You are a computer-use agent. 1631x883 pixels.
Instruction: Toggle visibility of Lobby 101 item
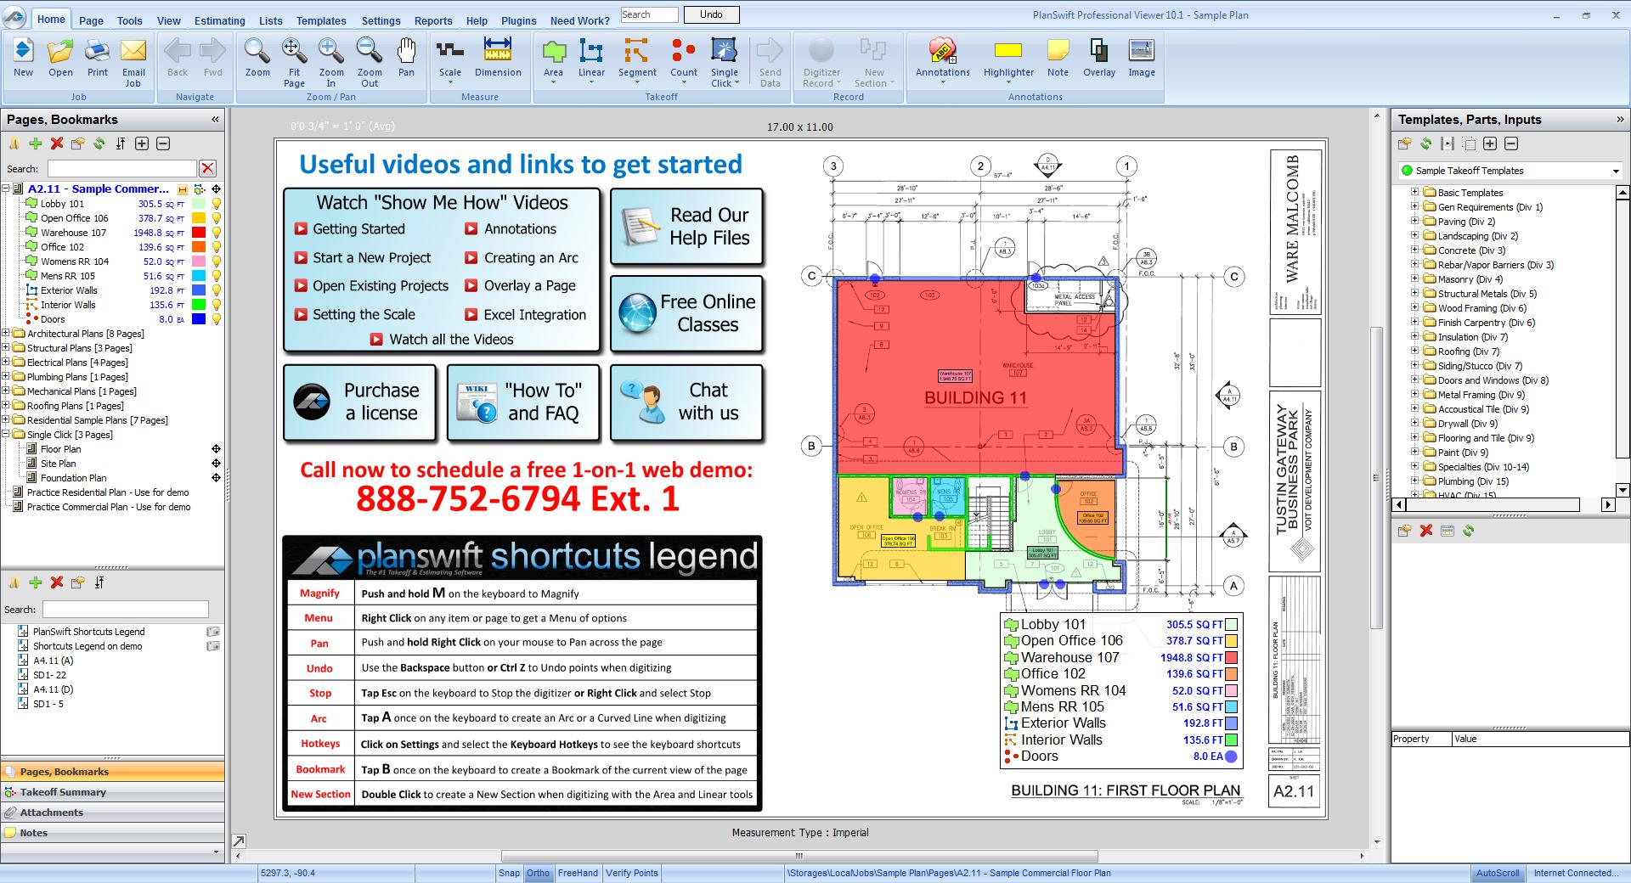217,203
